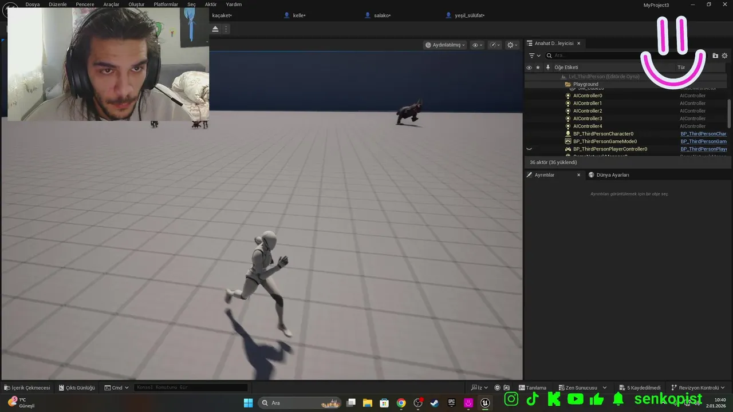The width and height of the screenshot is (733, 412).
Task: Switch to the Ayrıntılar tab
Action: tap(545, 175)
